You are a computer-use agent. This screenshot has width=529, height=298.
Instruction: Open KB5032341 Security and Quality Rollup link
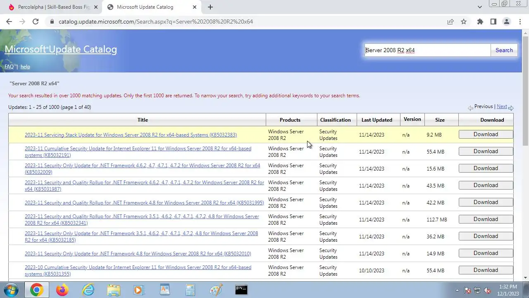point(142,220)
